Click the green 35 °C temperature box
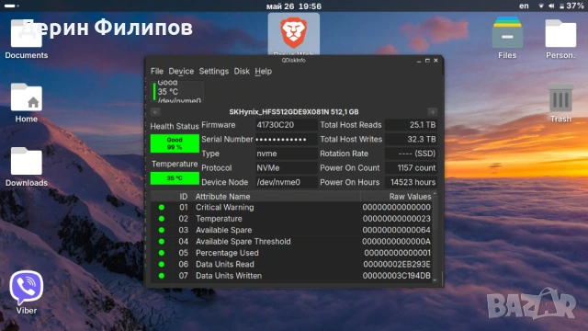The height and width of the screenshot is (331, 588). click(x=175, y=177)
